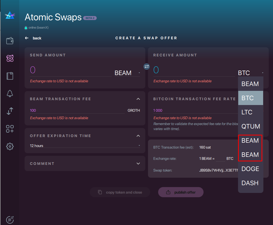Click the swap currencies exchange arrows icon

146,66
